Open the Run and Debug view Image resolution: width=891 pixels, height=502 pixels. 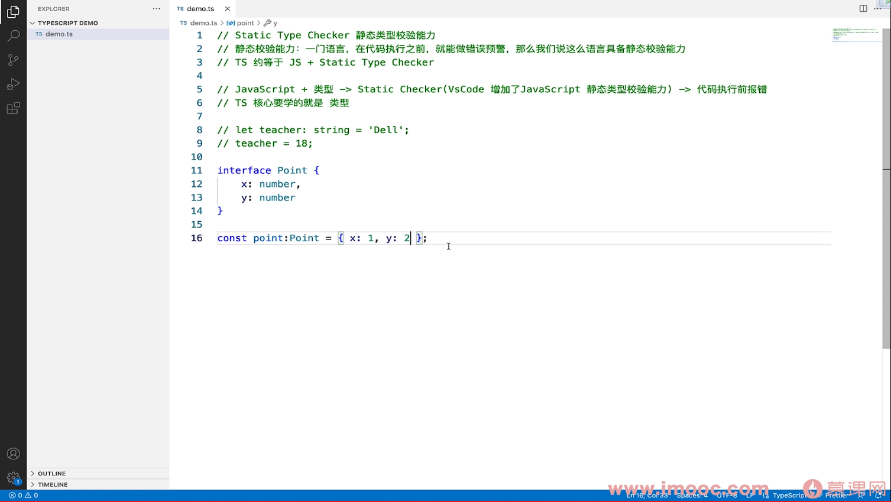click(13, 84)
